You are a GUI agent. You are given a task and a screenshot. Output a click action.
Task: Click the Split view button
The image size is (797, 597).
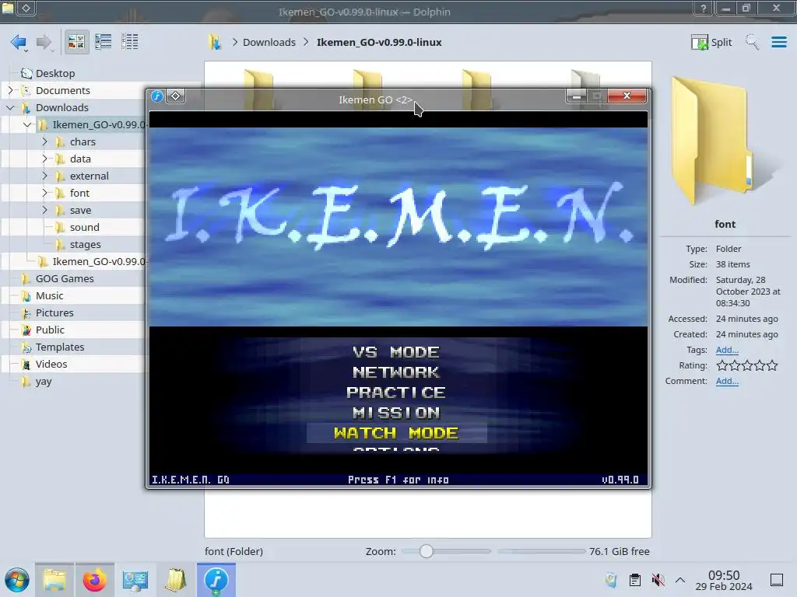[711, 42]
